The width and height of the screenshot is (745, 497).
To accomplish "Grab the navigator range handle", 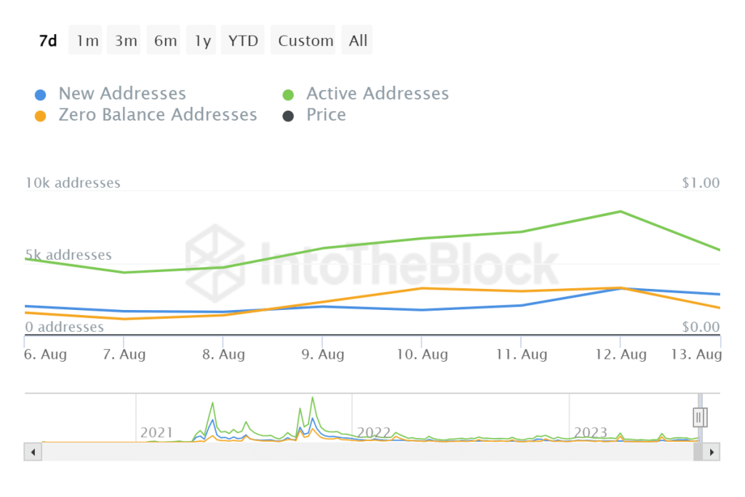I will click(700, 417).
